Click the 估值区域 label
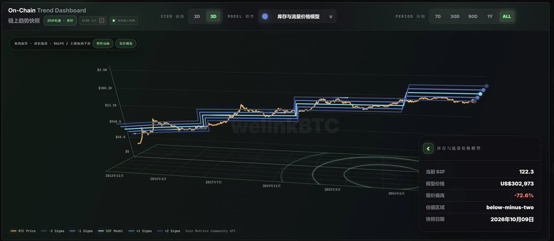This screenshot has height=241, width=554. coord(435,207)
